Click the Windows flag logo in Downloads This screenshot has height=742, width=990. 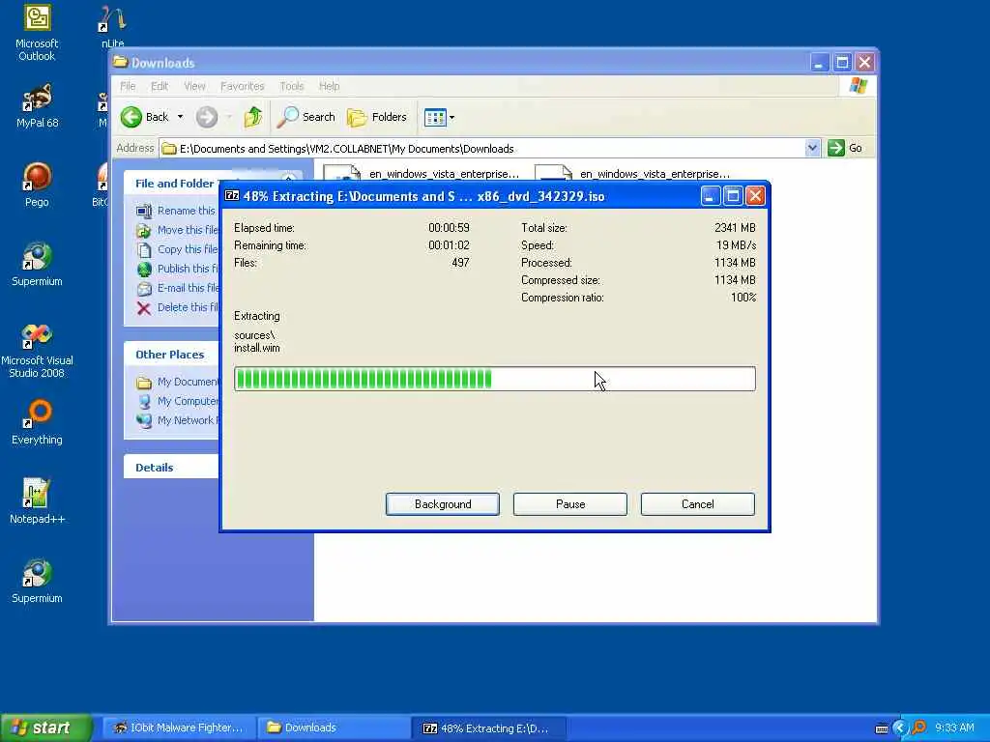(x=858, y=86)
